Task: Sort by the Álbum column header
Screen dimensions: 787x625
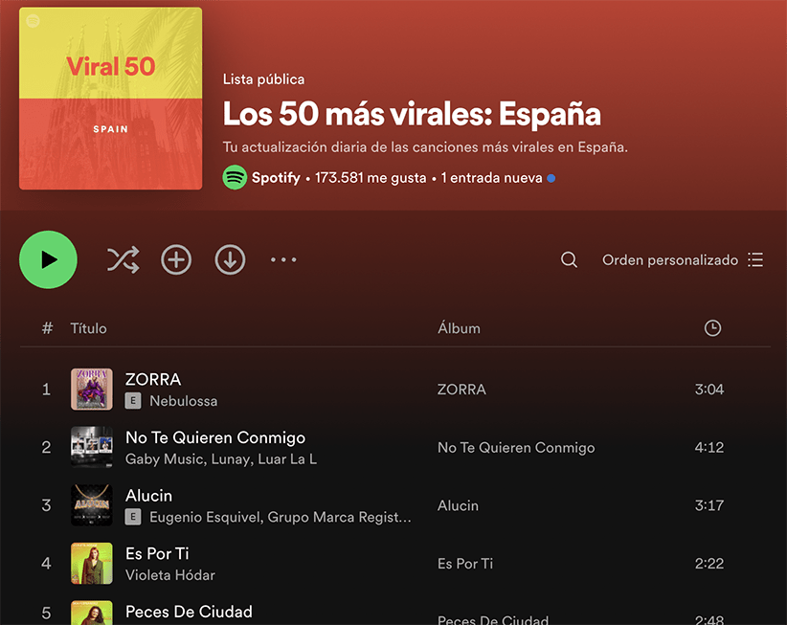Action: pyautogui.click(x=459, y=328)
